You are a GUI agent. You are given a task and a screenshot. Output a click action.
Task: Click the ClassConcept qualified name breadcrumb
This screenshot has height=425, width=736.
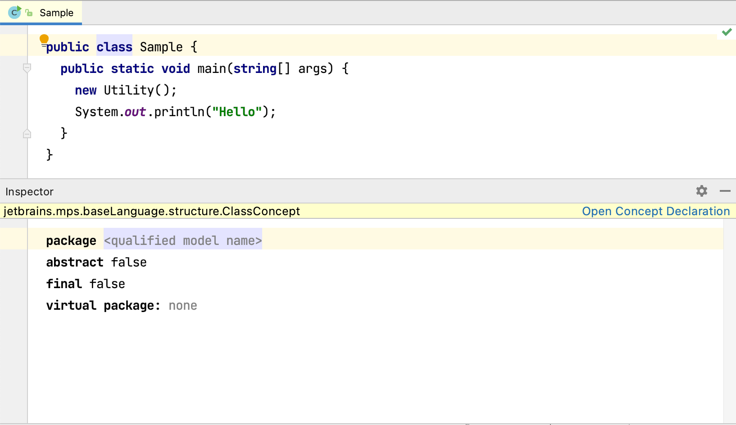coord(152,211)
